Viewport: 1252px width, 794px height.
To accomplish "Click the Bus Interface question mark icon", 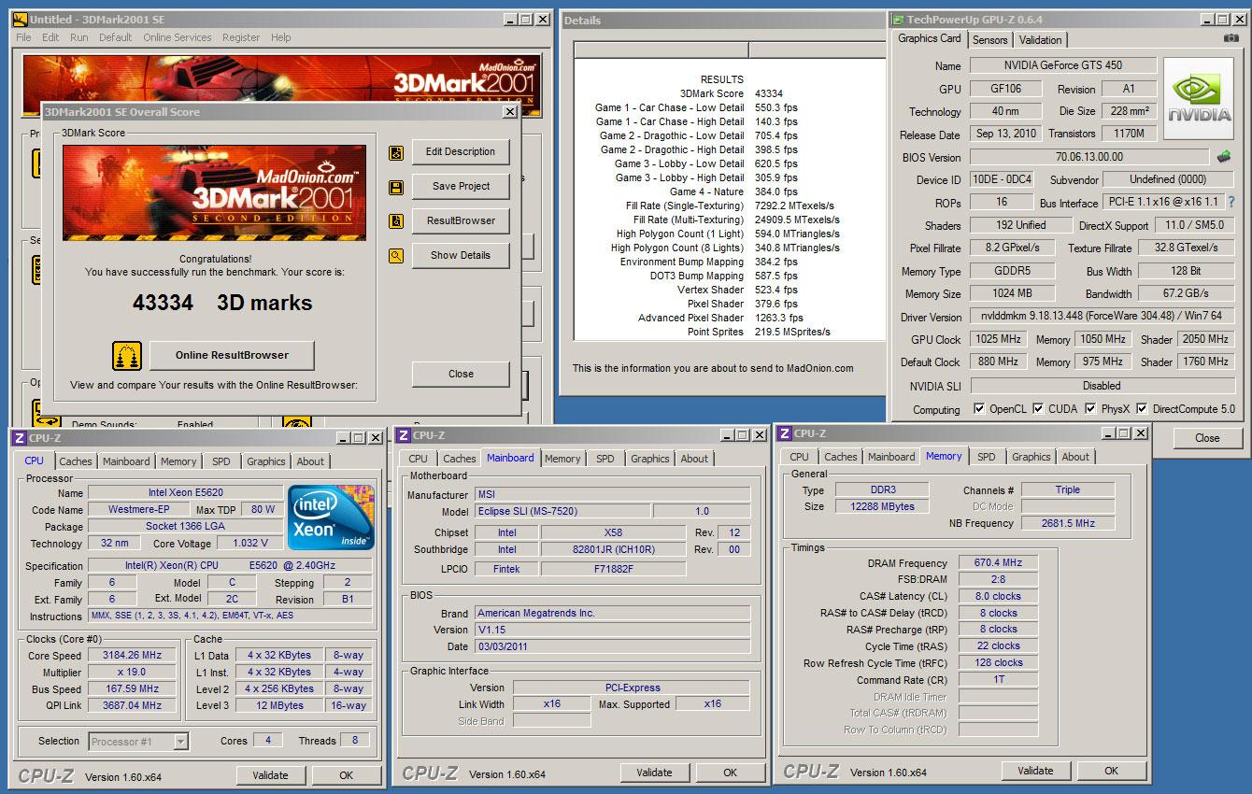I will click(1231, 202).
